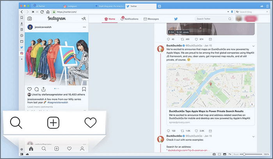This screenshot has width=273, height=159.
Task: Open the #sagmeisterwalsh hashtag
Action: (x=58, y=102)
